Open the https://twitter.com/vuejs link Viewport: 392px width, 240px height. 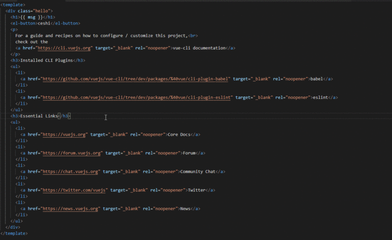74,190
